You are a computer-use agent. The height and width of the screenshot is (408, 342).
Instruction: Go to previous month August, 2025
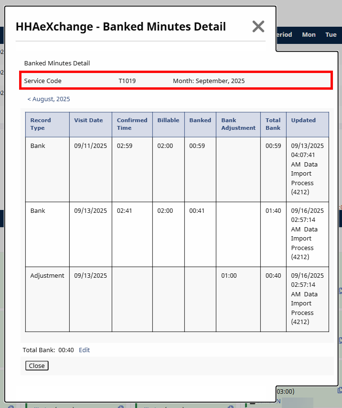pyautogui.click(x=49, y=99)
